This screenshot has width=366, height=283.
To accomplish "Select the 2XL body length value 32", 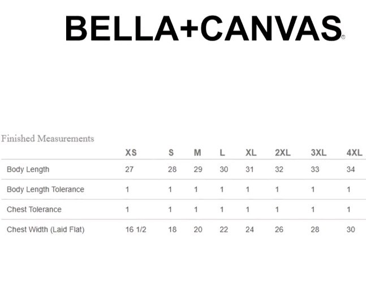I will point(279,169).
